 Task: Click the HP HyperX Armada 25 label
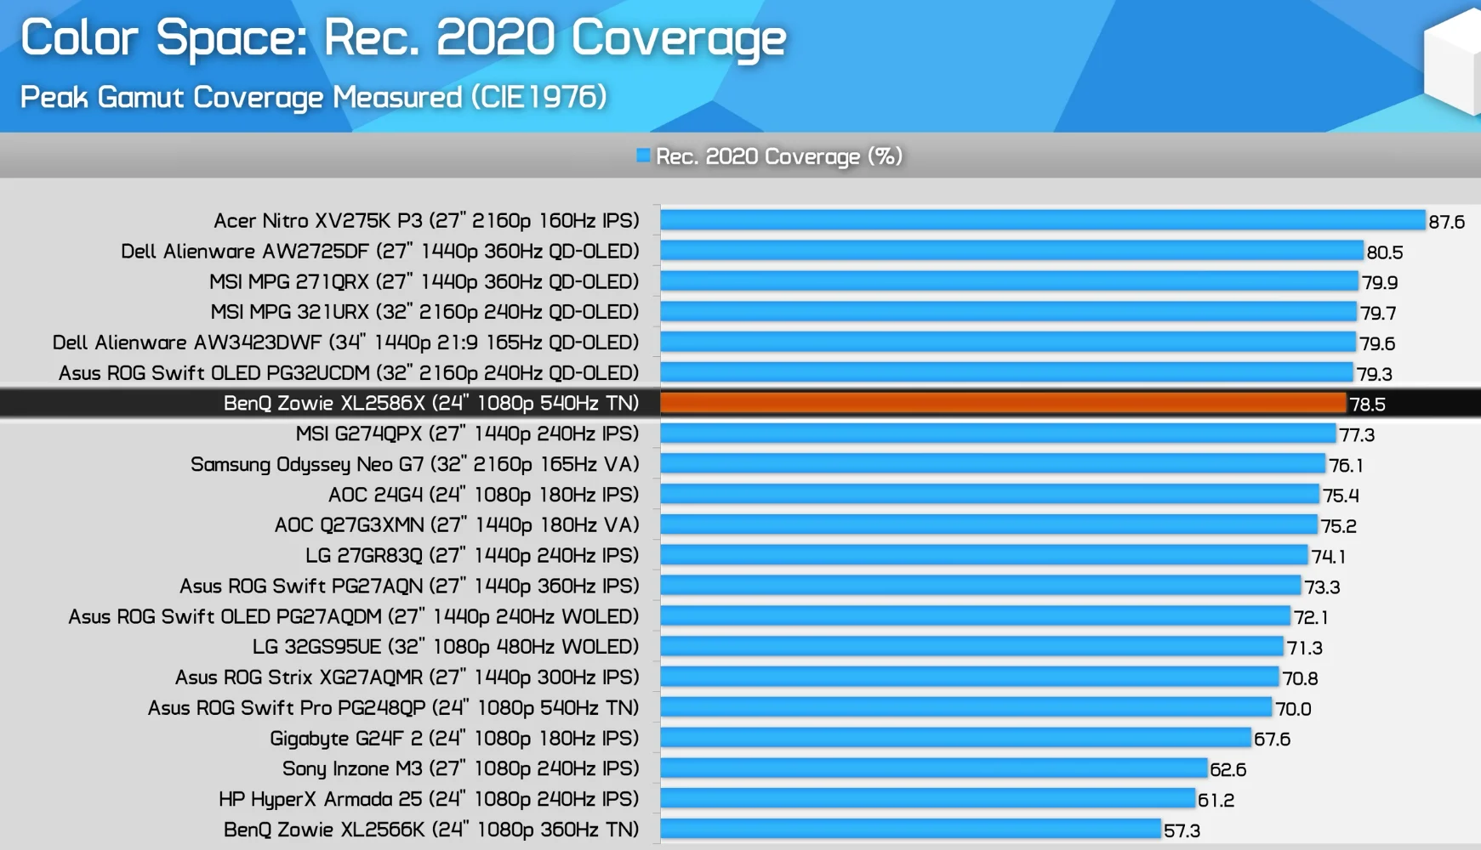[429, 799]
